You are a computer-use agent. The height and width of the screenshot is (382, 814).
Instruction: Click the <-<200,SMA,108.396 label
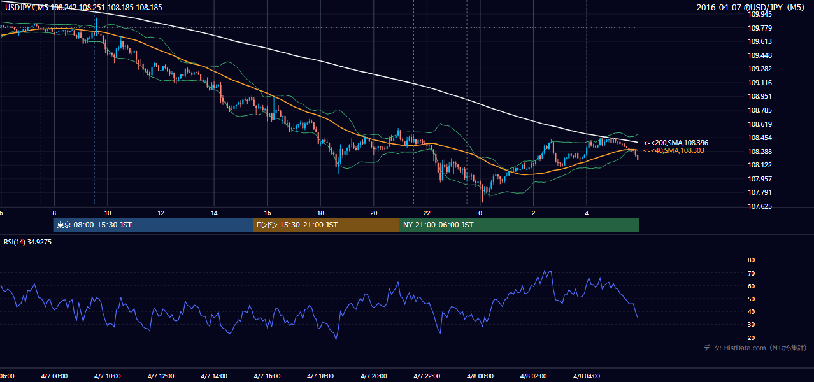[x=676, y=143]
